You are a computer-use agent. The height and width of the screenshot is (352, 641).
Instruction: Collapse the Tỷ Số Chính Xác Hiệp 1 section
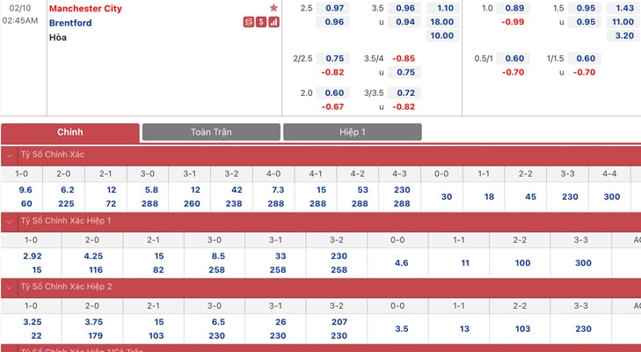pos(9,222)
